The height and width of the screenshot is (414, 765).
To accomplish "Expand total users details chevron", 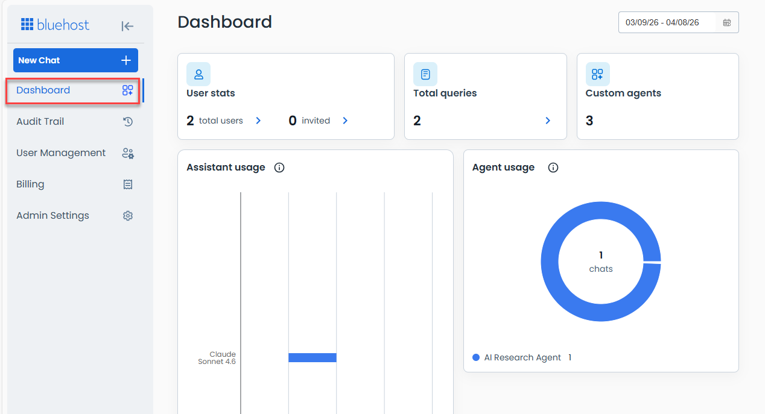I will tap(258, 121).
